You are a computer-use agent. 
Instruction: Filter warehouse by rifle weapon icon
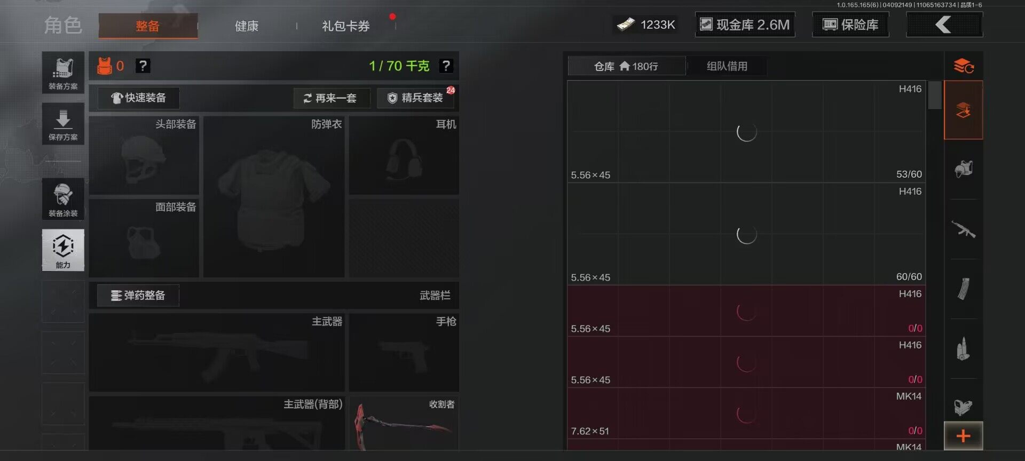click(x=964, y=229)
